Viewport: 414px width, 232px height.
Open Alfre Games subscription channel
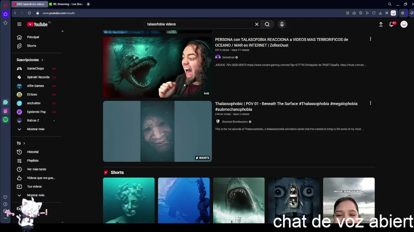click(35, 86)
